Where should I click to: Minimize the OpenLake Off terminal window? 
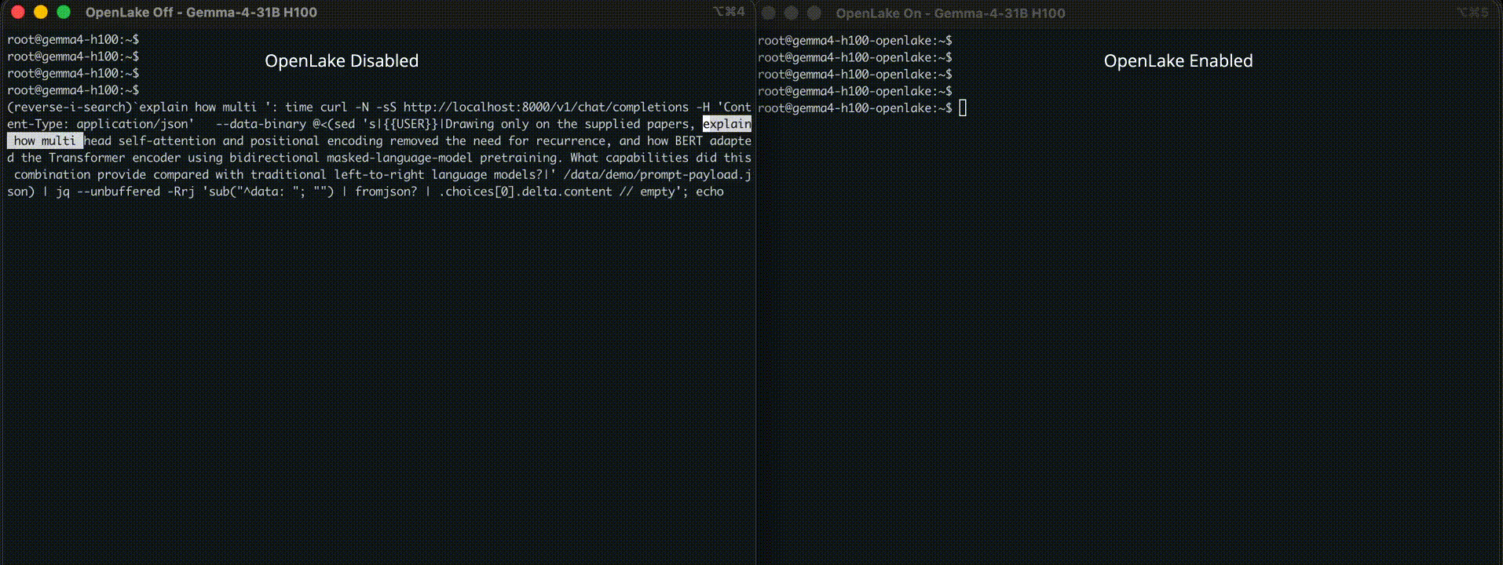pos(41,12)
